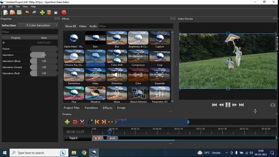Switch to the Emojis tab
The height and width of the screenshot is (157, 279).
[121, 108]
